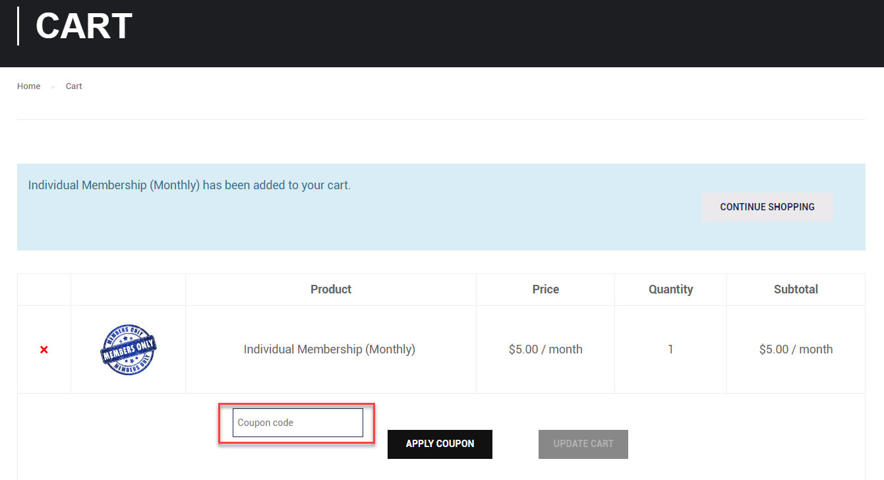
Task: Click the CART page heading
Action: (x=84, y=26)
